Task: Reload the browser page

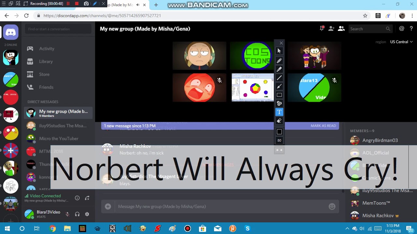Action: tap(26, 16)
